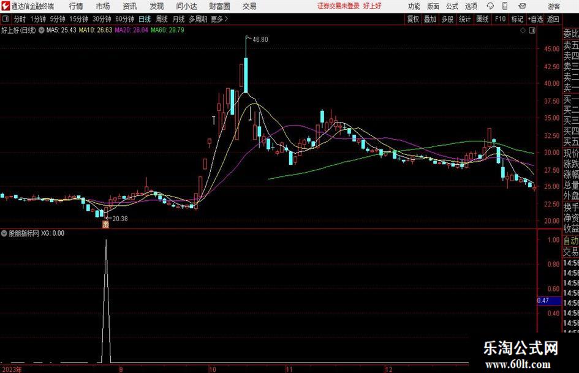Click the tall cyan candle below the 46.80 high

tap(246, 75)
